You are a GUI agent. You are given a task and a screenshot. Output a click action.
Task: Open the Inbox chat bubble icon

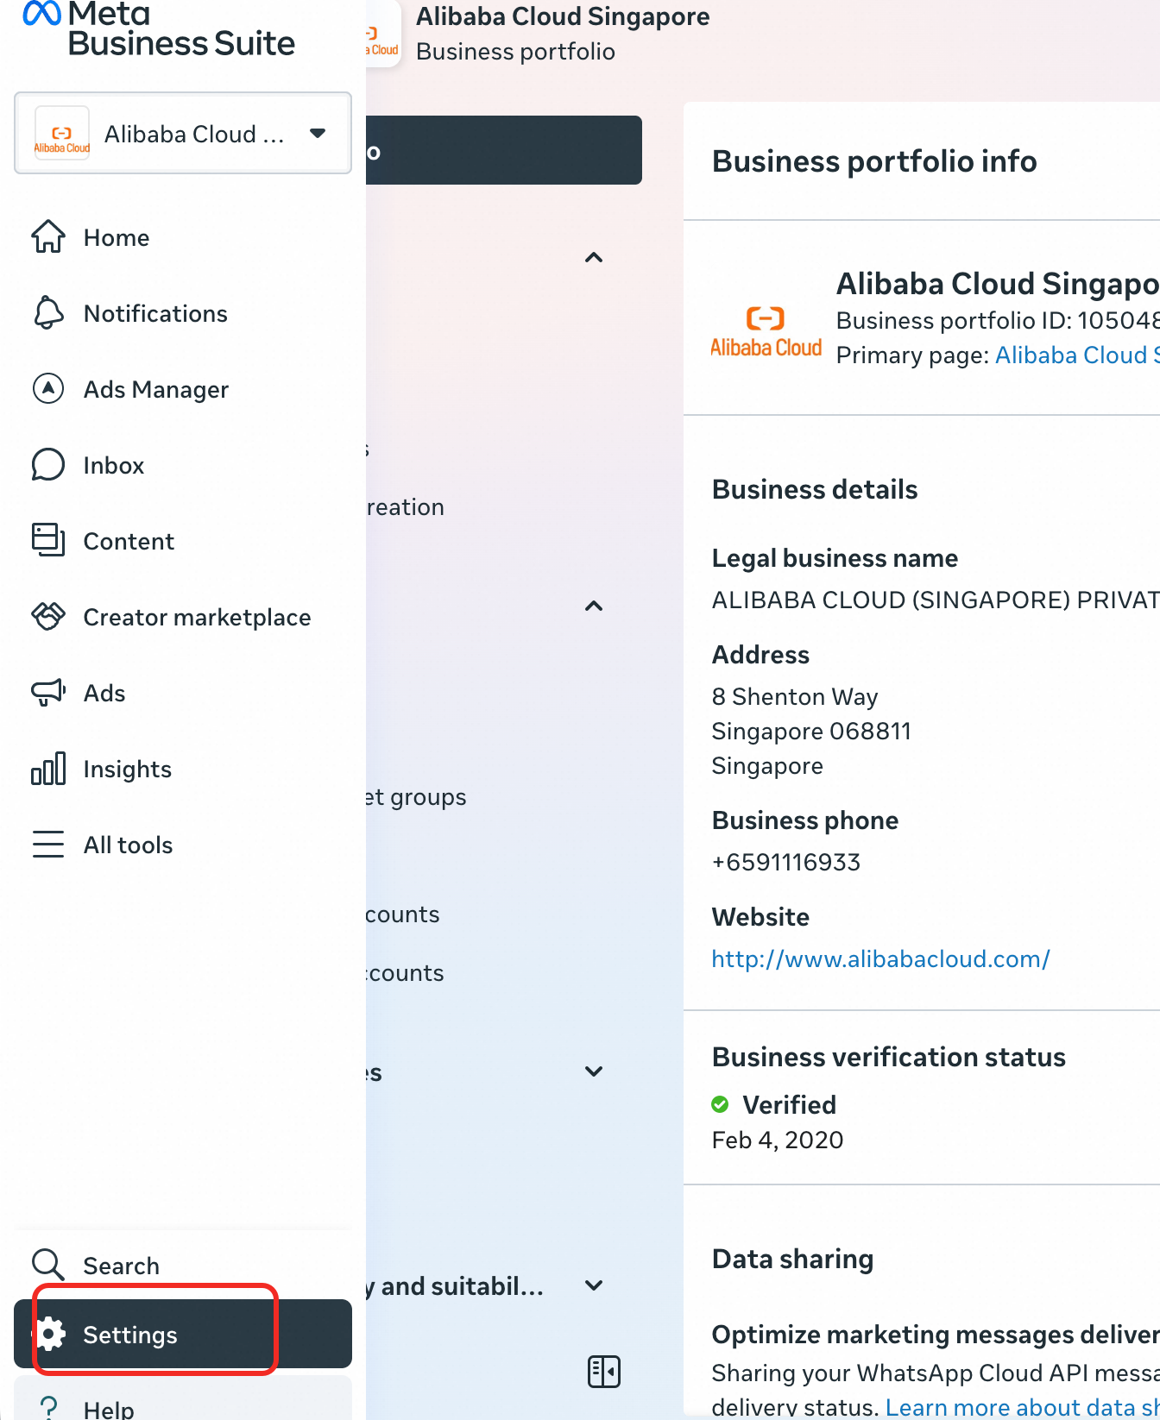(x=48, y=465)
